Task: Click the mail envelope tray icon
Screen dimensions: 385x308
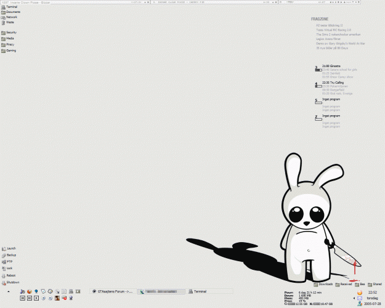Action: [359, 298]
